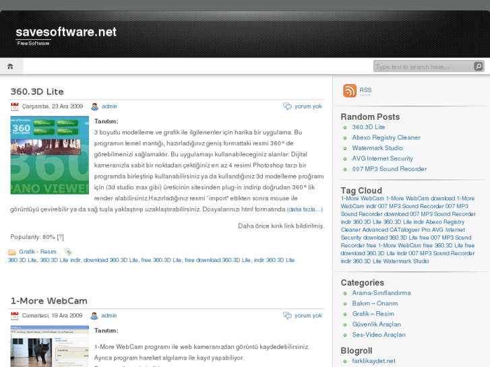The width and height of the screenshot is (490, 367).
Task: Click the Categories heading
Action: tap(362, 283)
